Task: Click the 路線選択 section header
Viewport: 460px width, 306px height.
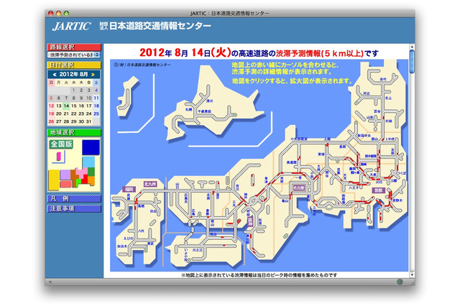Action: (74, 47)
